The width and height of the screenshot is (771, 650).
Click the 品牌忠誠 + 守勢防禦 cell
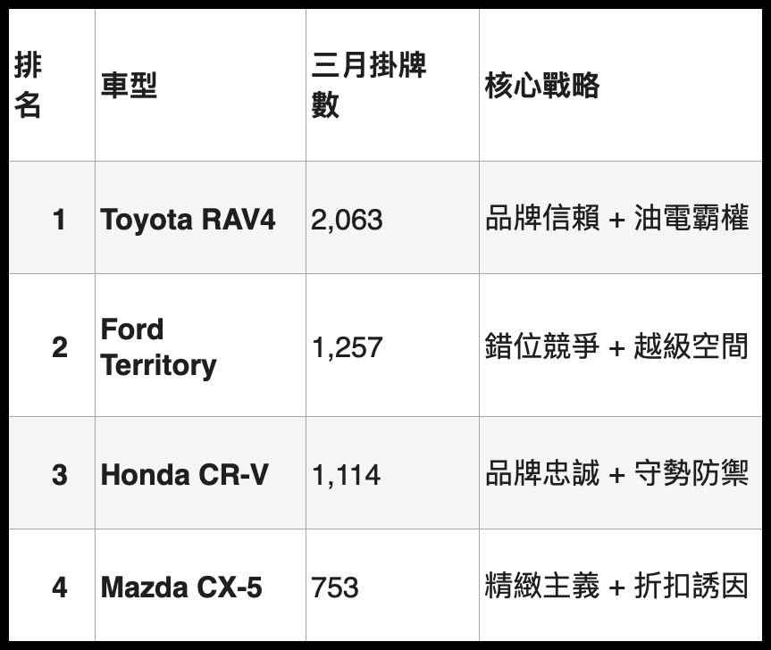tap(616, 474)
